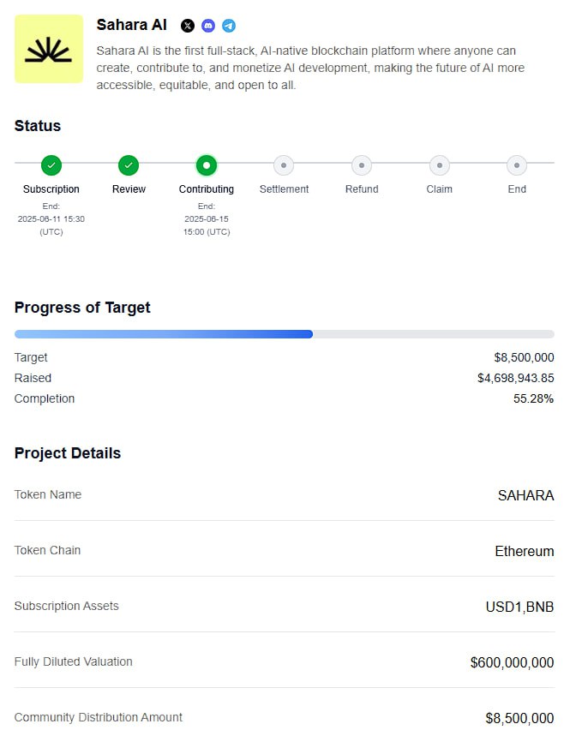The image size is (570, 748).
Task: Open the Telegram icon link
Action: [229, 26]
